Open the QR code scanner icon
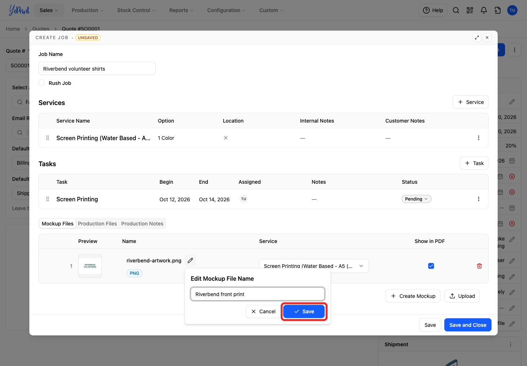The image size is (527, 366). (470, 10)
